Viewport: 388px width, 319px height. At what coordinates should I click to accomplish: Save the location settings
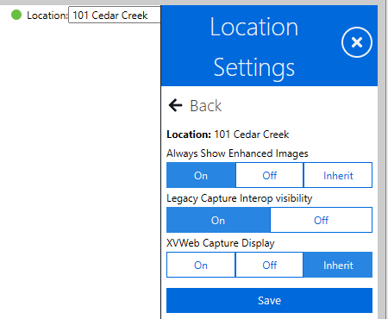click(x=269, y=301)
